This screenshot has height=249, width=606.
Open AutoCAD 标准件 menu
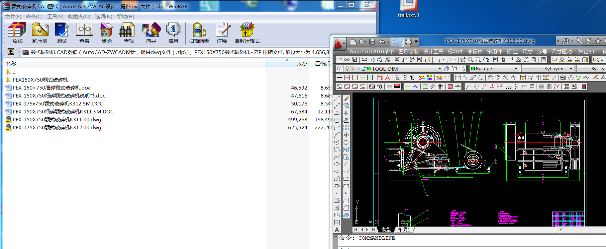[x=455, y=51]
